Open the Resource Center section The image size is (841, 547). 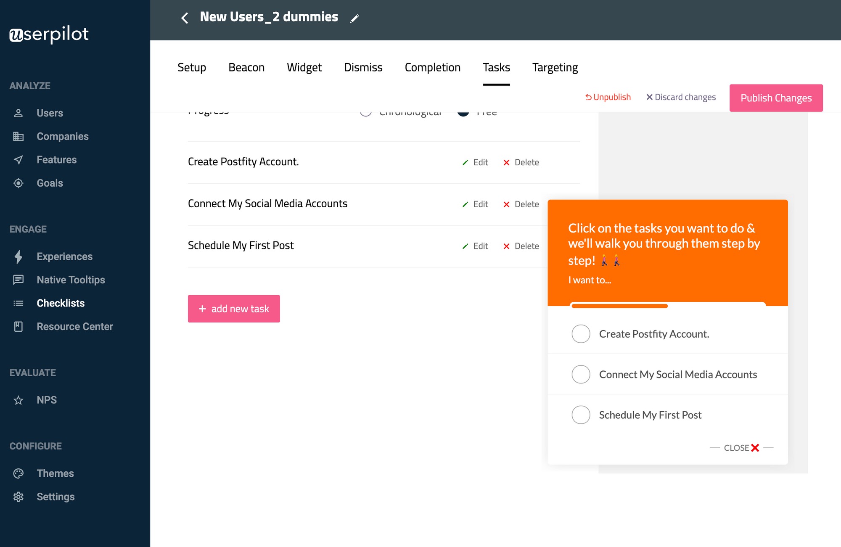click(x=75, y=326)
